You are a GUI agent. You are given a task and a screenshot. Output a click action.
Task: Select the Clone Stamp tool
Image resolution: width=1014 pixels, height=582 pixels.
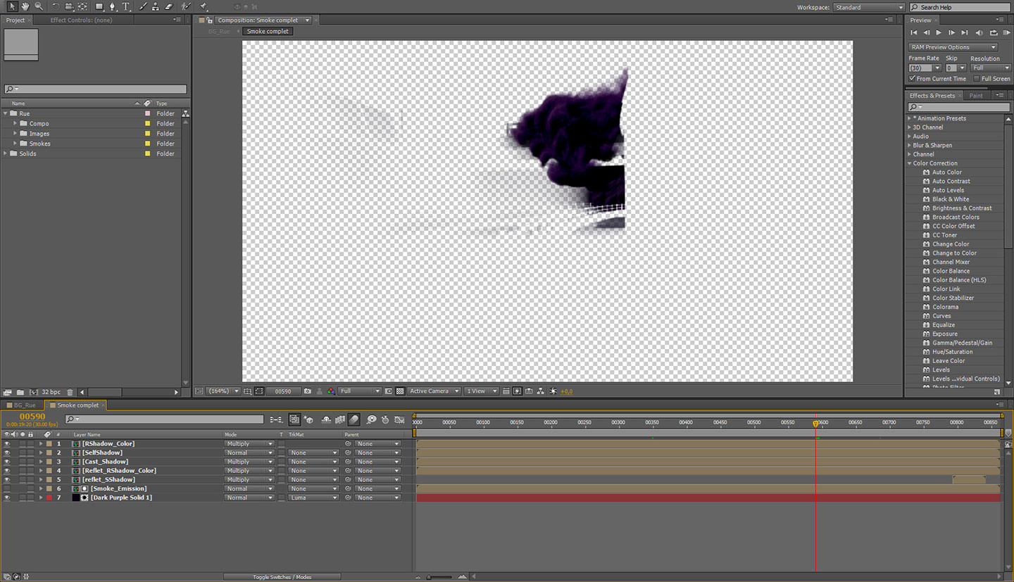click(x=156, y=6)
